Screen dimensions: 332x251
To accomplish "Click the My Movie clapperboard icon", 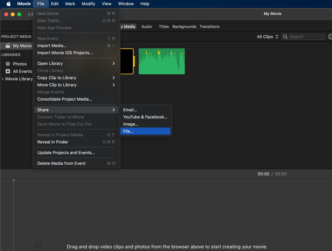I will coord(8,46).
